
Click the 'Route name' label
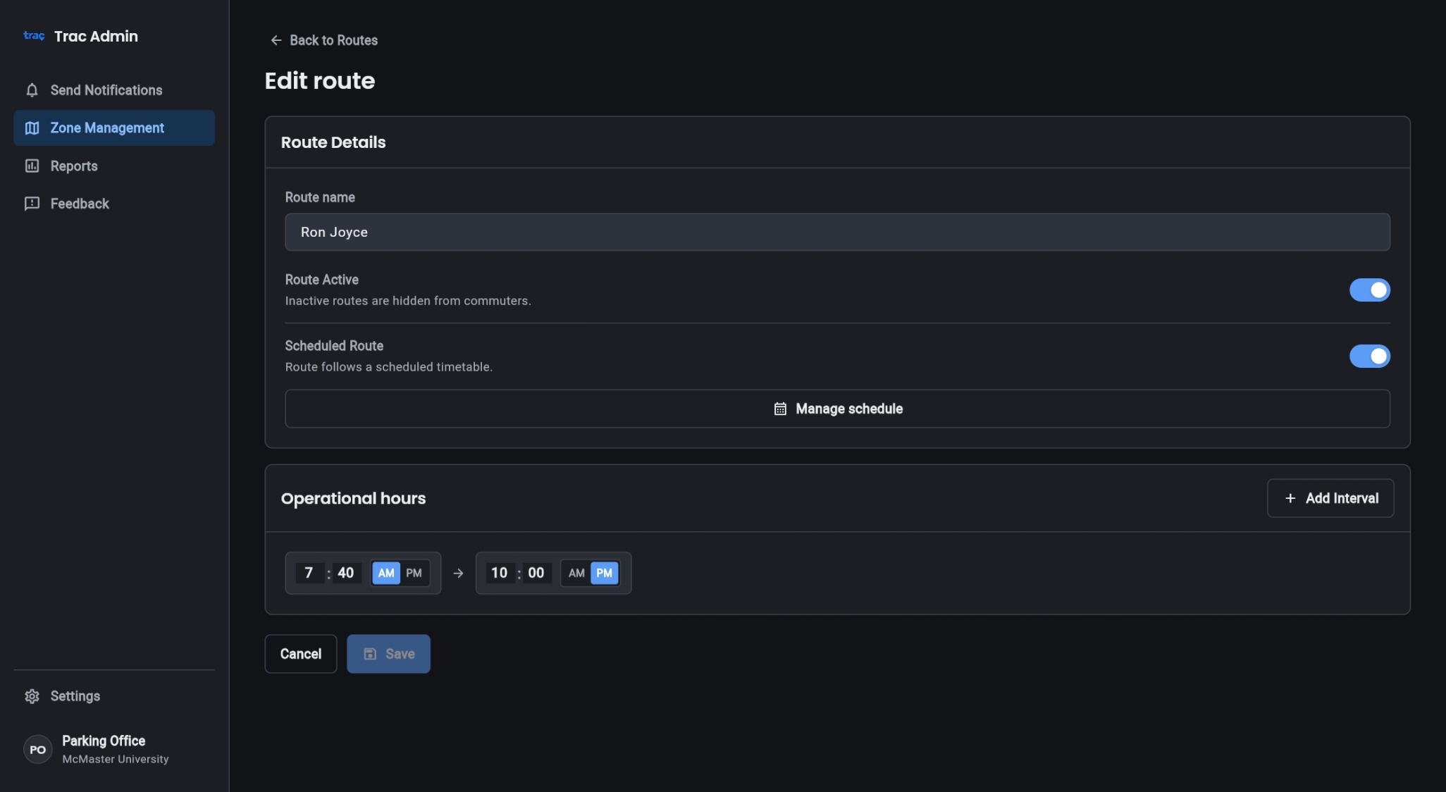(320, 197)
